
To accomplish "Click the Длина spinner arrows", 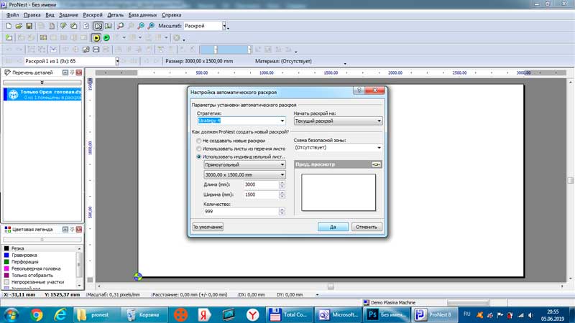I will coord(282,184).
